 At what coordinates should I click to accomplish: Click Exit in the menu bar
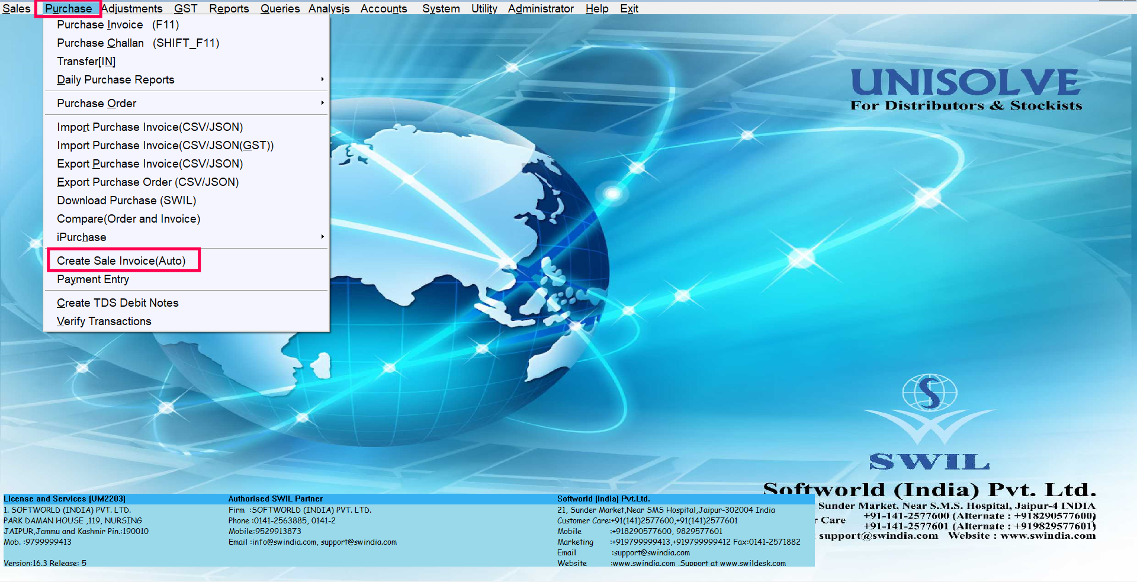(629, 8)
